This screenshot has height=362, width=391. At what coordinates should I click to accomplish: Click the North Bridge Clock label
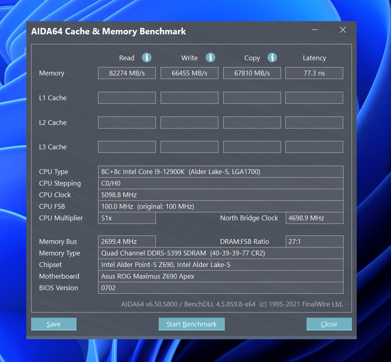point(249,218)
